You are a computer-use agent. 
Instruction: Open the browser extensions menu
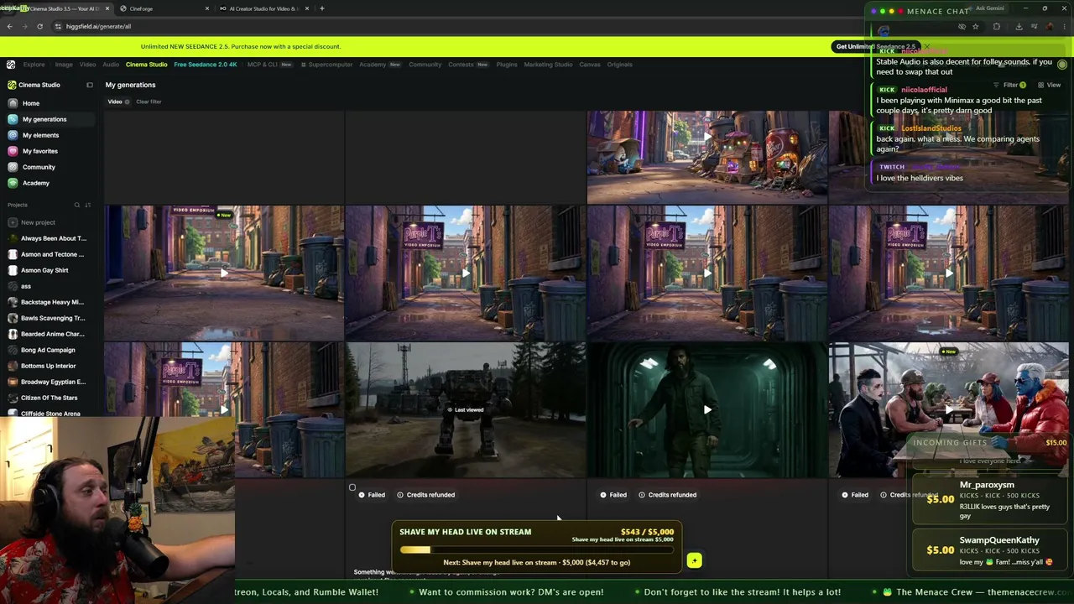(996, 27)
